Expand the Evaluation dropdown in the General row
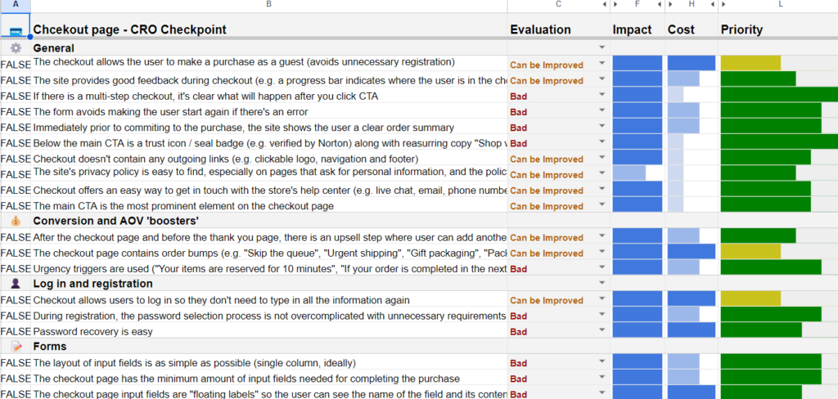This screenshot has width=838, height=399. point(602,48)
